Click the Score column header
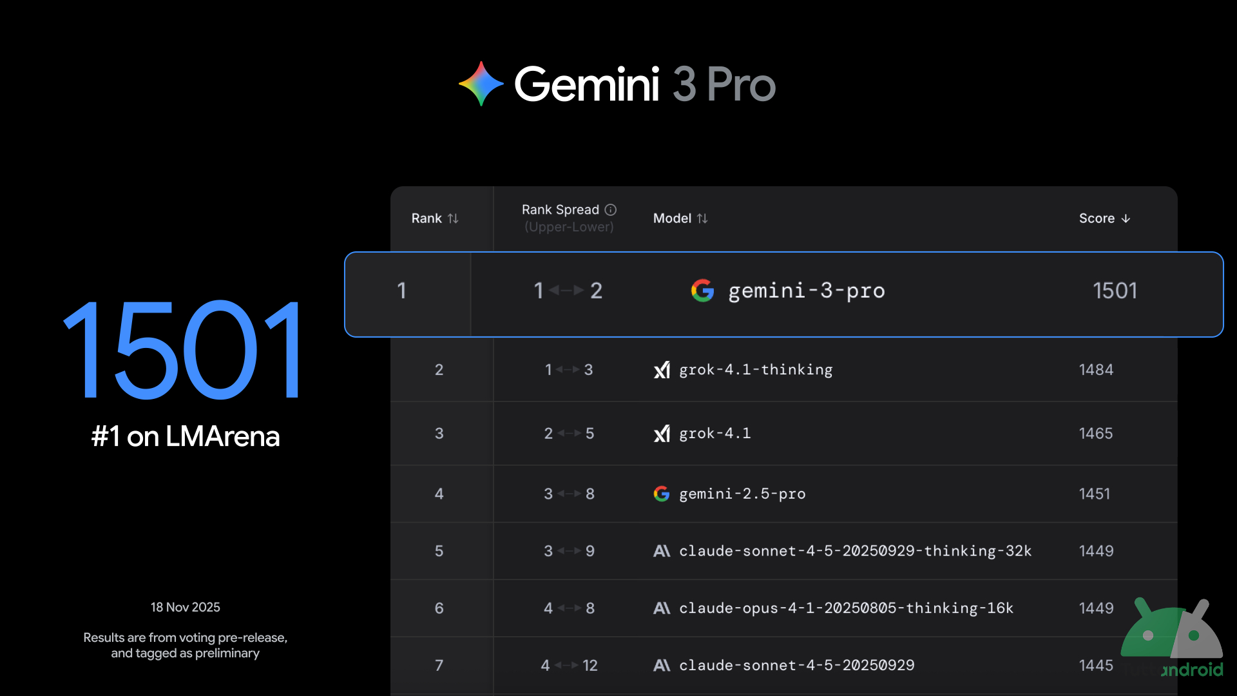The height and width of the screenshot is (696, 1237). coord(1097,218)
